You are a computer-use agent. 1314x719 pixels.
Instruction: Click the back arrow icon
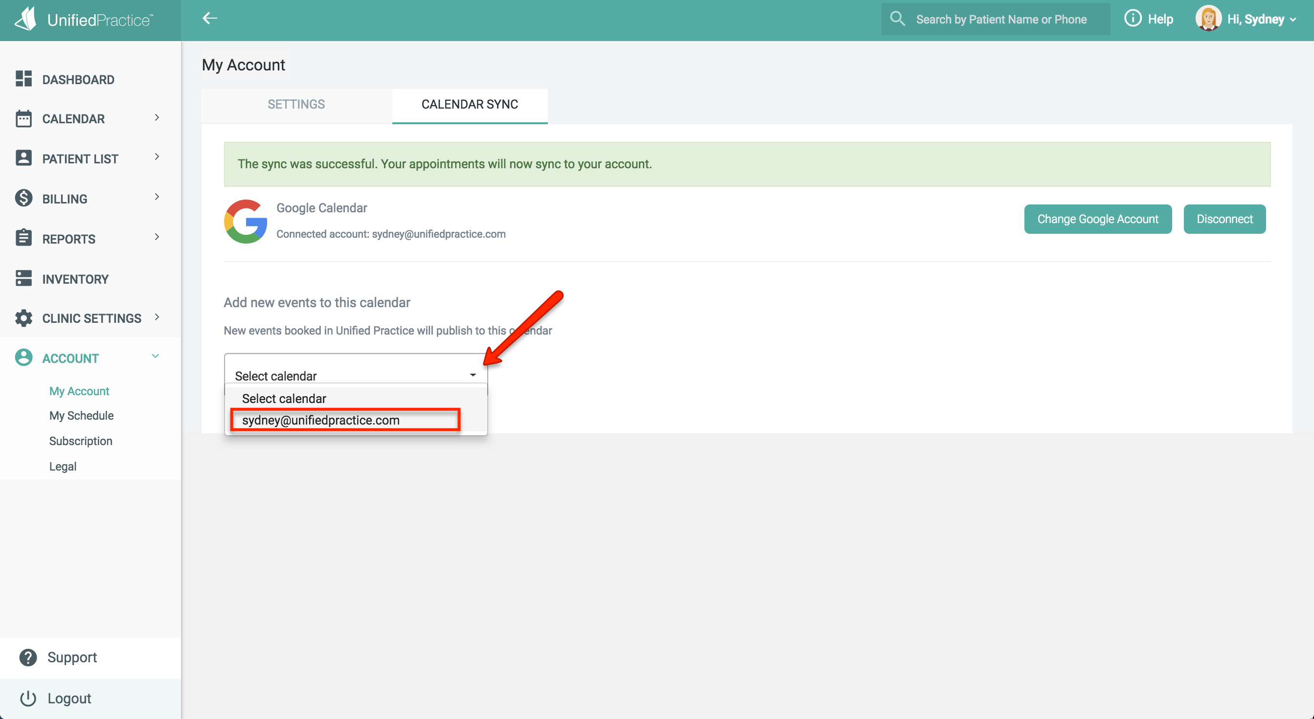(210, 19)
